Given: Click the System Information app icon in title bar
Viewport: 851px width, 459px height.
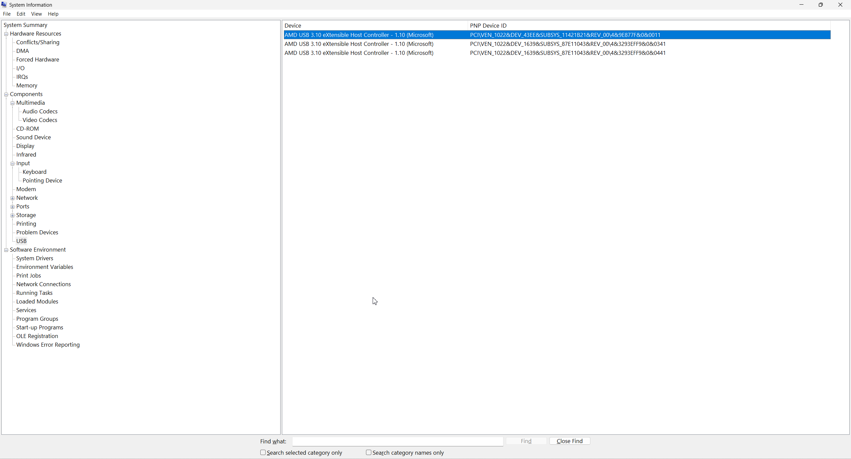Looking at the screenshot, I should pos(4,5).
